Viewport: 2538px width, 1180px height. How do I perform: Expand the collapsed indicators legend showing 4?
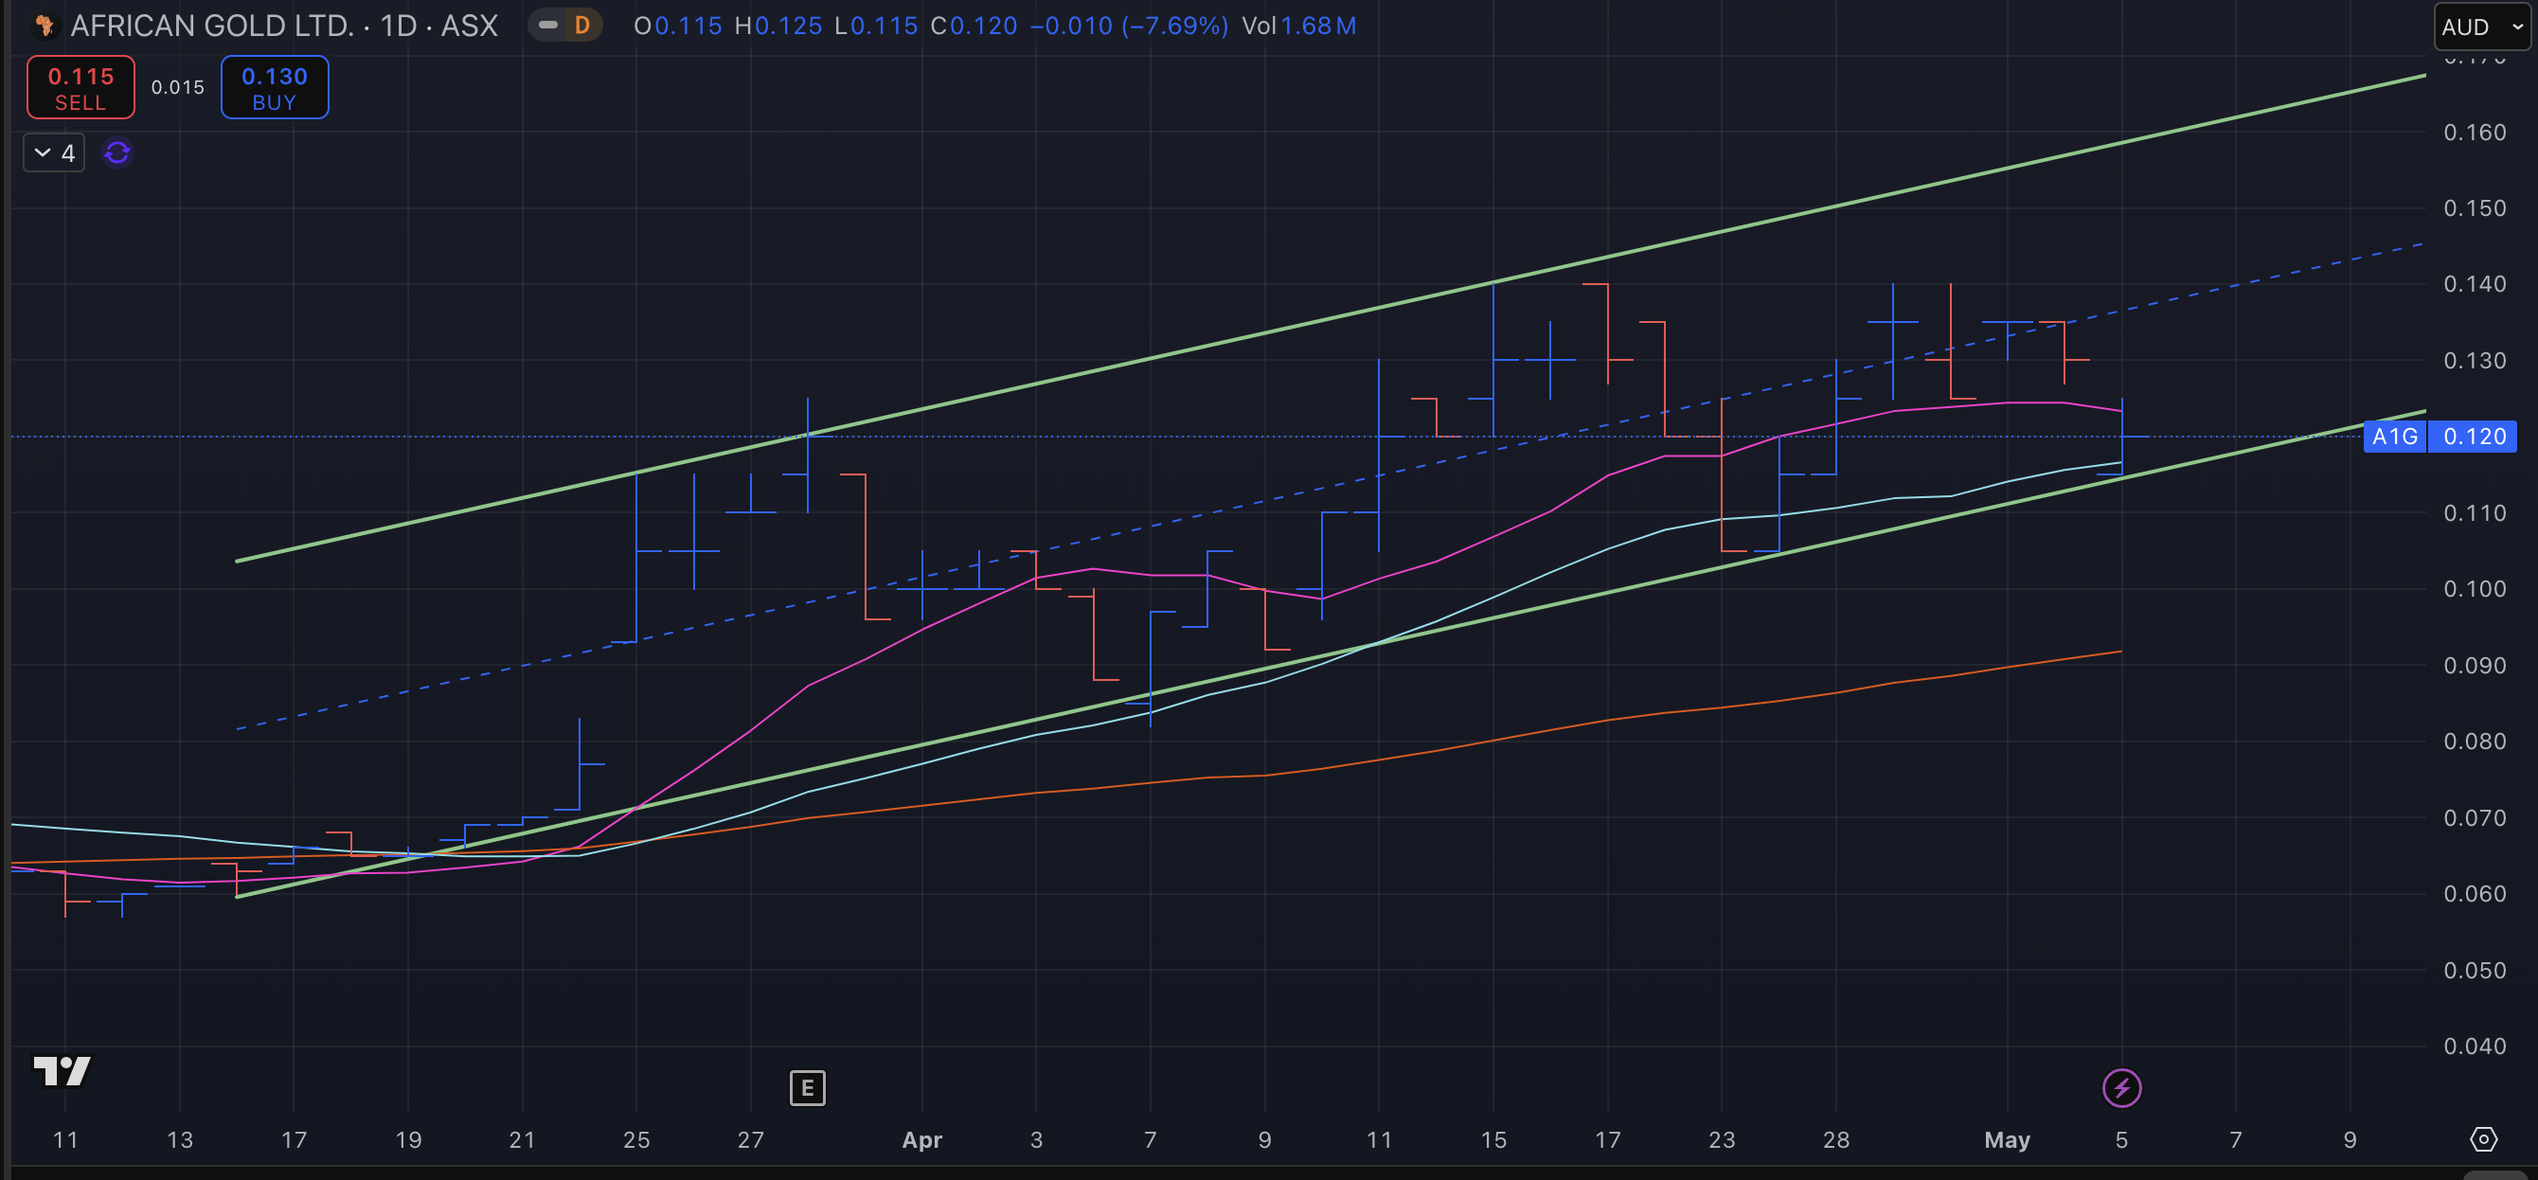click(x=54, y=152)
